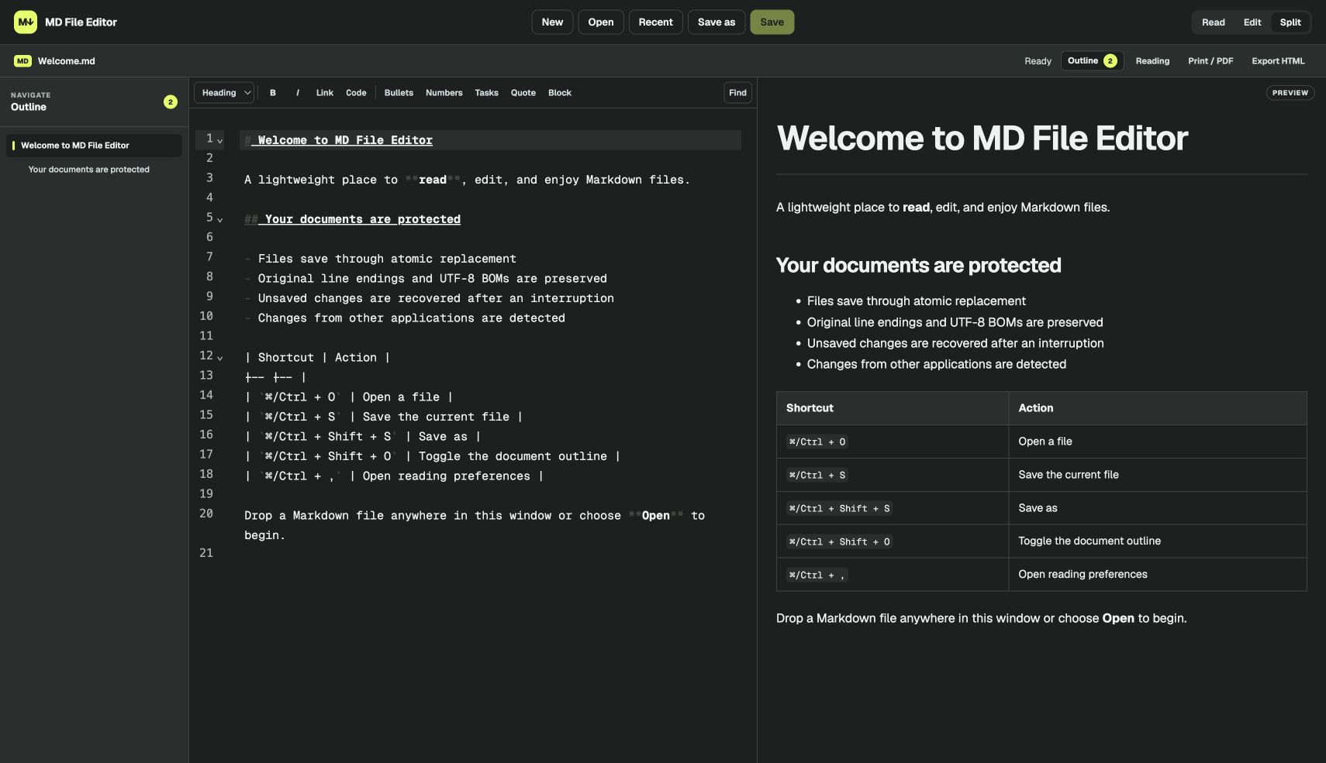Click preview bullet 'Changes from other applications are detected'
1326x763 pixels.
pyautogui.click(x=936, y=365)
